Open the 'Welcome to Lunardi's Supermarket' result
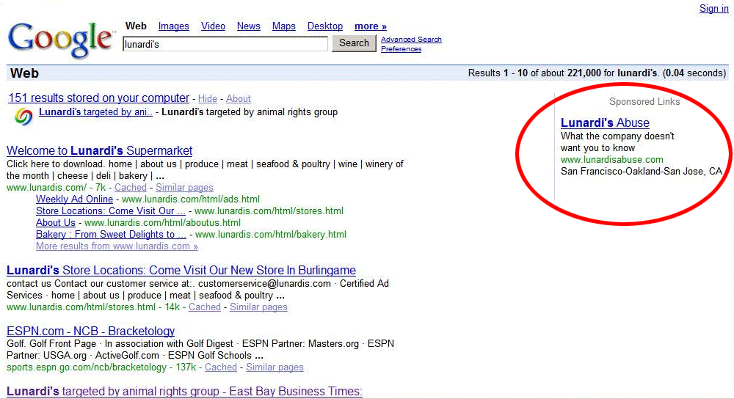734x399 pixels. (99, 151)
